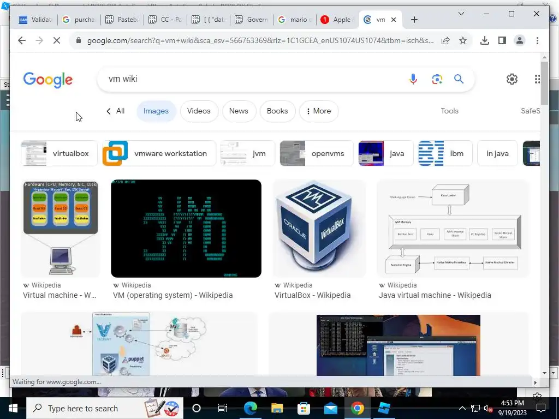Refine search with virtualbox chip
The width and height of the screenshot is (559, 419).
[59, 153]
